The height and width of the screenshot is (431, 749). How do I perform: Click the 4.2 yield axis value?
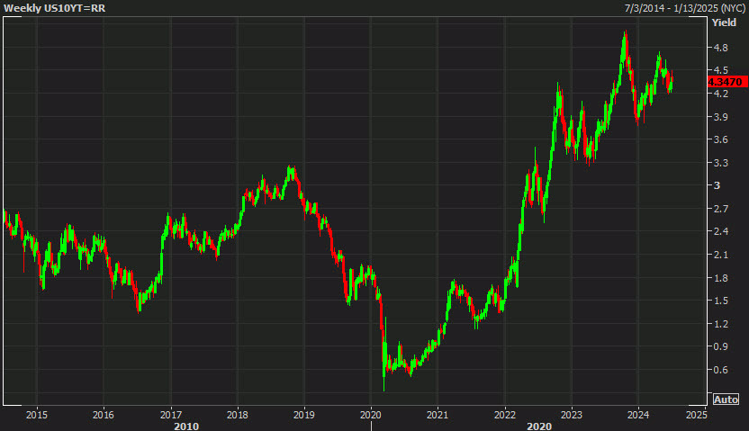tap(721, 94)
